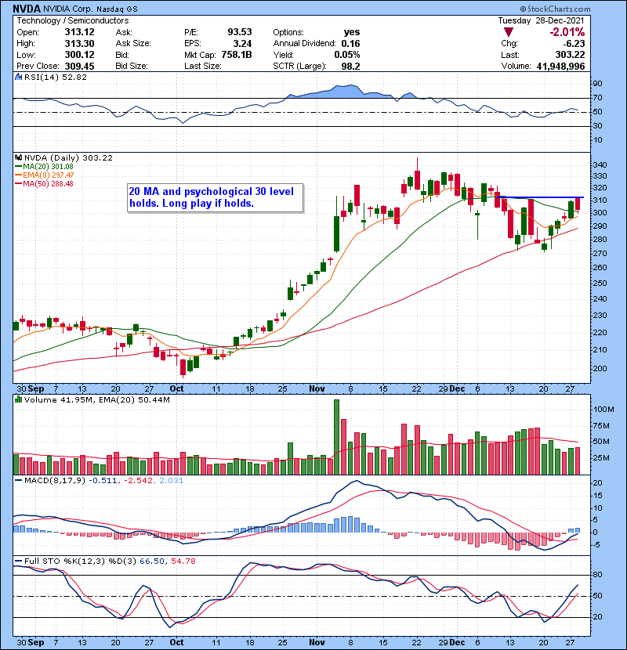Click the 340 price axis label
Image resolution: width=627 pixels, height=650 pixels.
click(x=600, y=165)
